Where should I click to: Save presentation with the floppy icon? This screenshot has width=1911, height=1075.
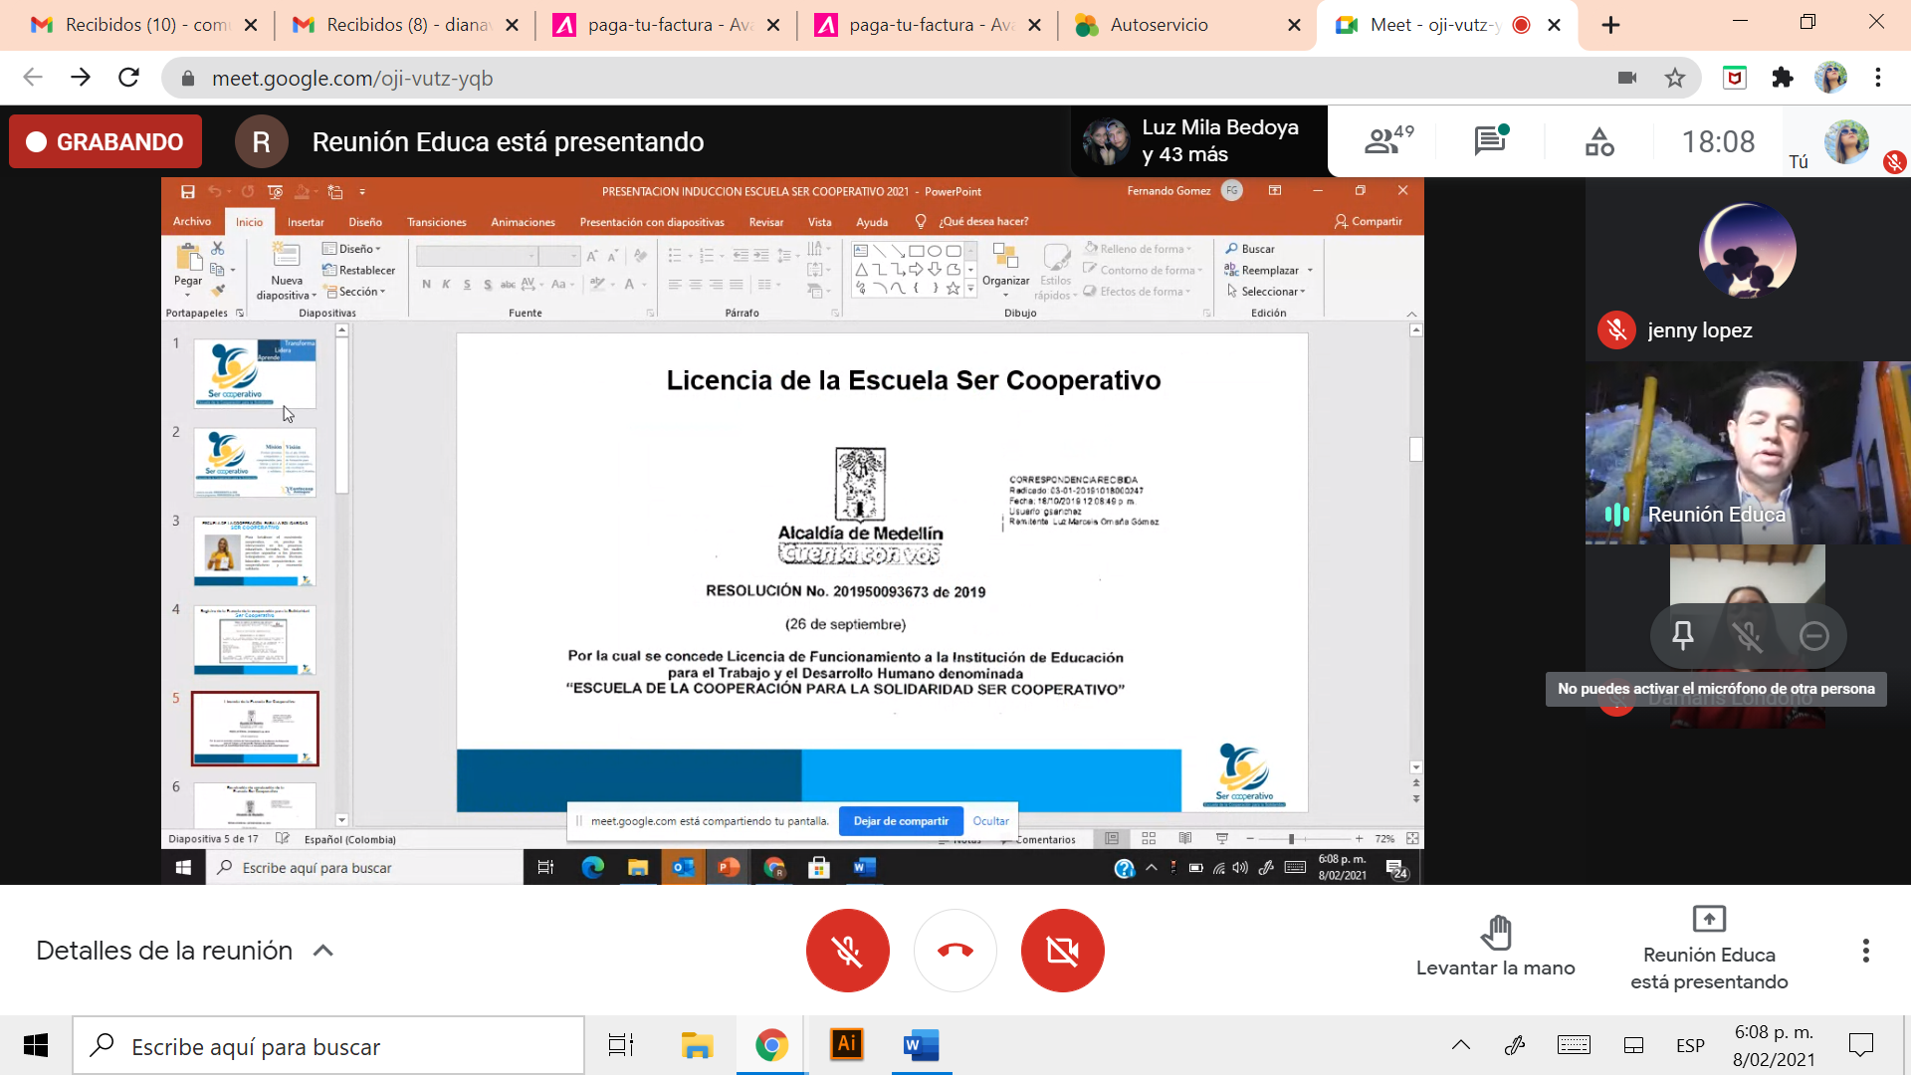(187, 191)
